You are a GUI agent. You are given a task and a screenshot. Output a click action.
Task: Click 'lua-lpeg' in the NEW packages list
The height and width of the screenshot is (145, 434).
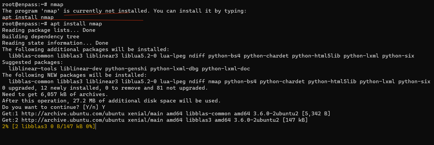coord(173,82)
